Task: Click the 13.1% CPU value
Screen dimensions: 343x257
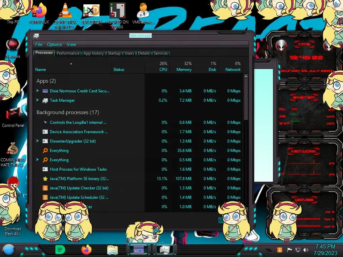Action: 162,179
